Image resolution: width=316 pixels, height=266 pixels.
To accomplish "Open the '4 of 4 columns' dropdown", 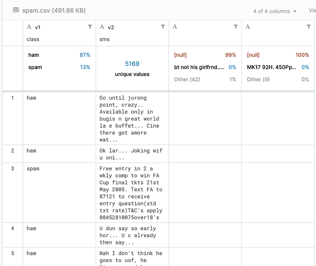I will click(x=275, y=11).
